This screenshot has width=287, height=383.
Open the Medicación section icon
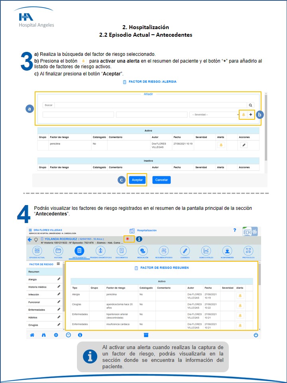pos(143,251)
